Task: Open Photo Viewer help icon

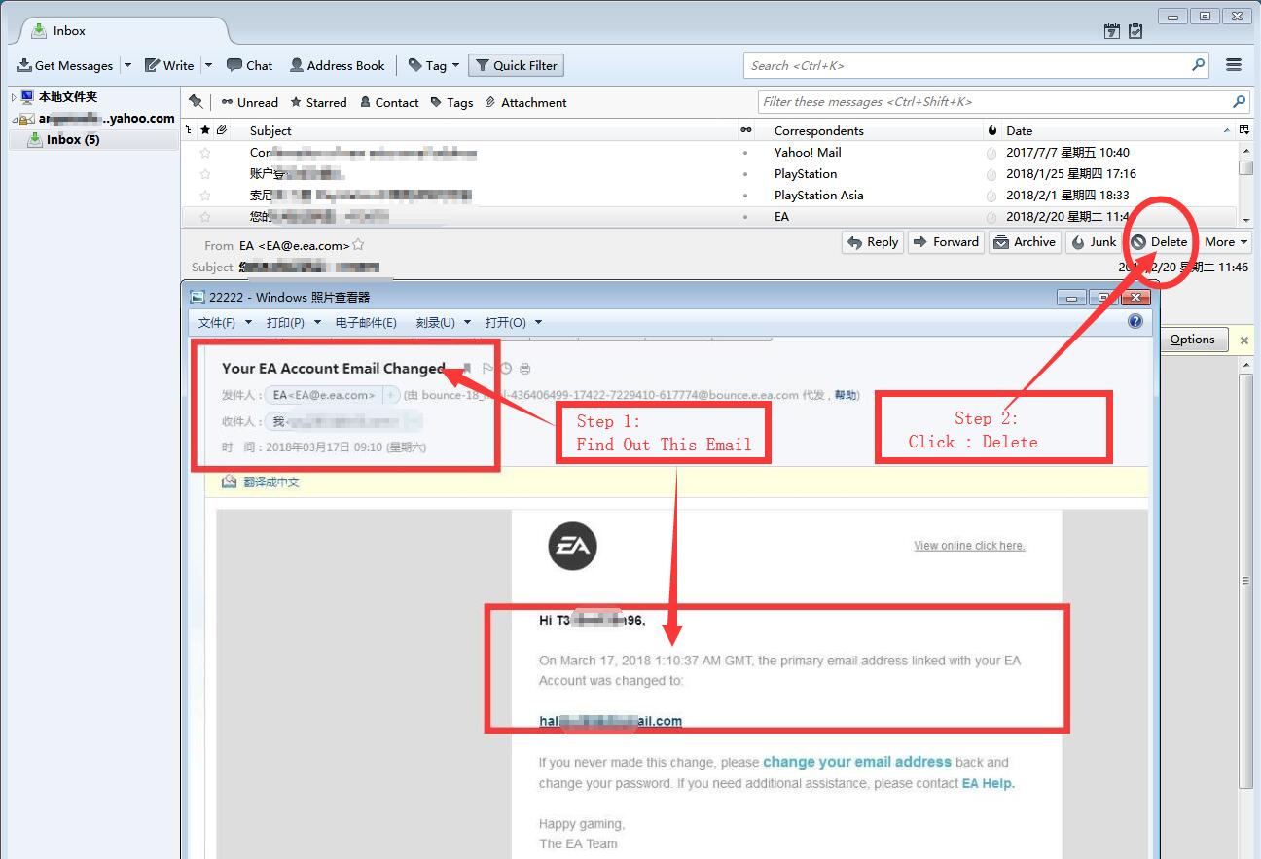Action: (x=1135, y=321)
